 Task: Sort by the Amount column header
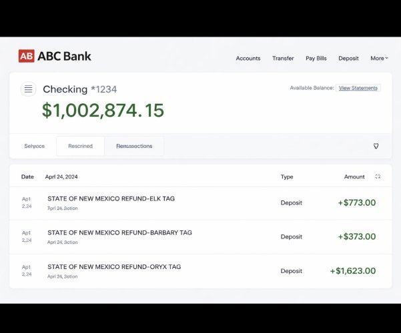[x=354, y=177]
